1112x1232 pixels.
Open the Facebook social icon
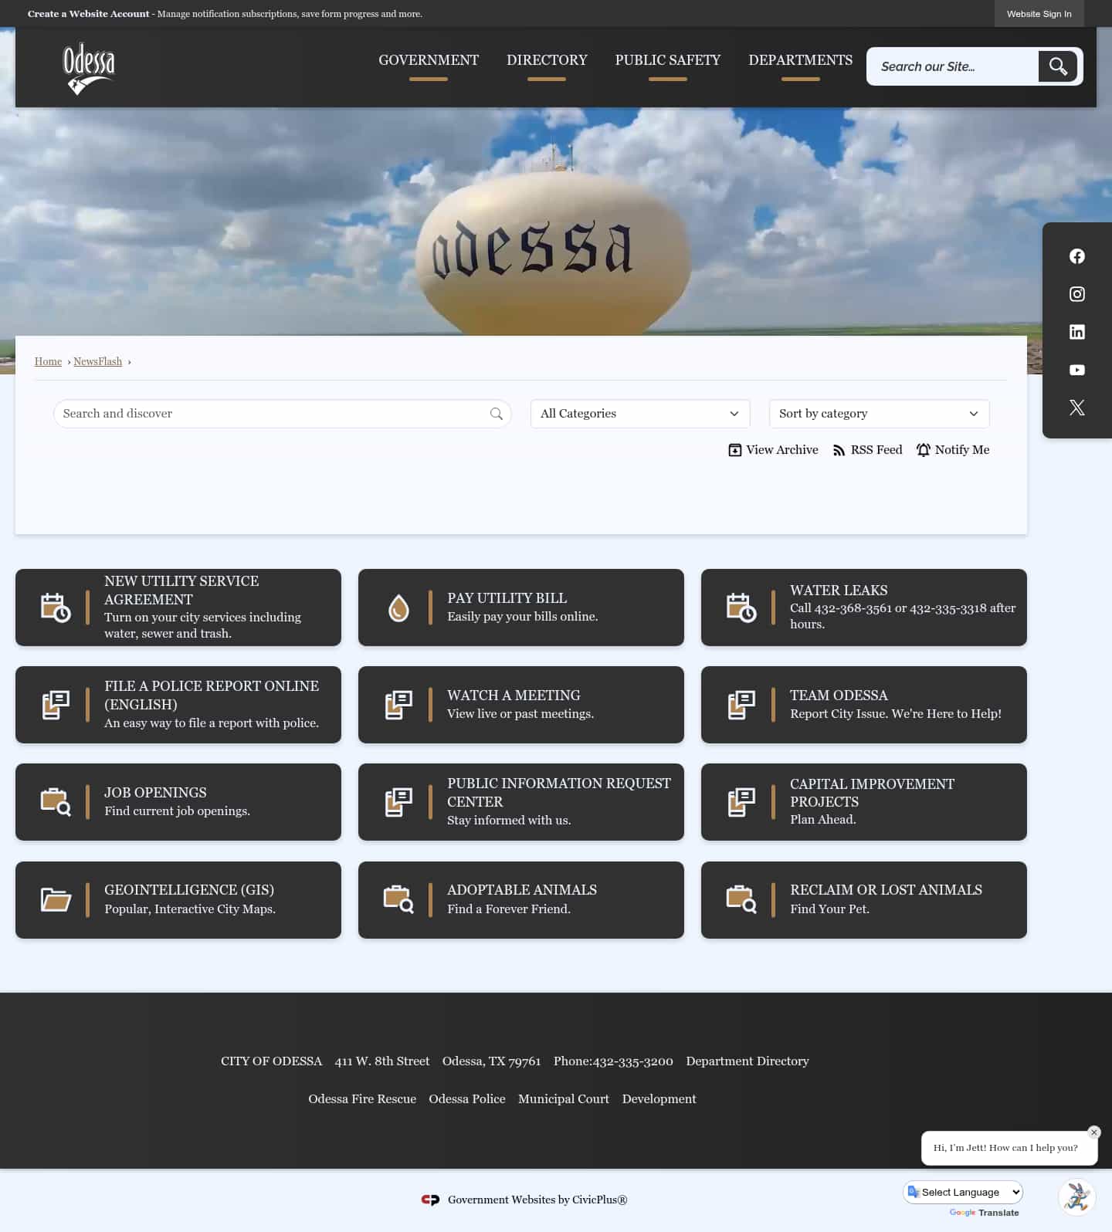tap(1076, 256)
